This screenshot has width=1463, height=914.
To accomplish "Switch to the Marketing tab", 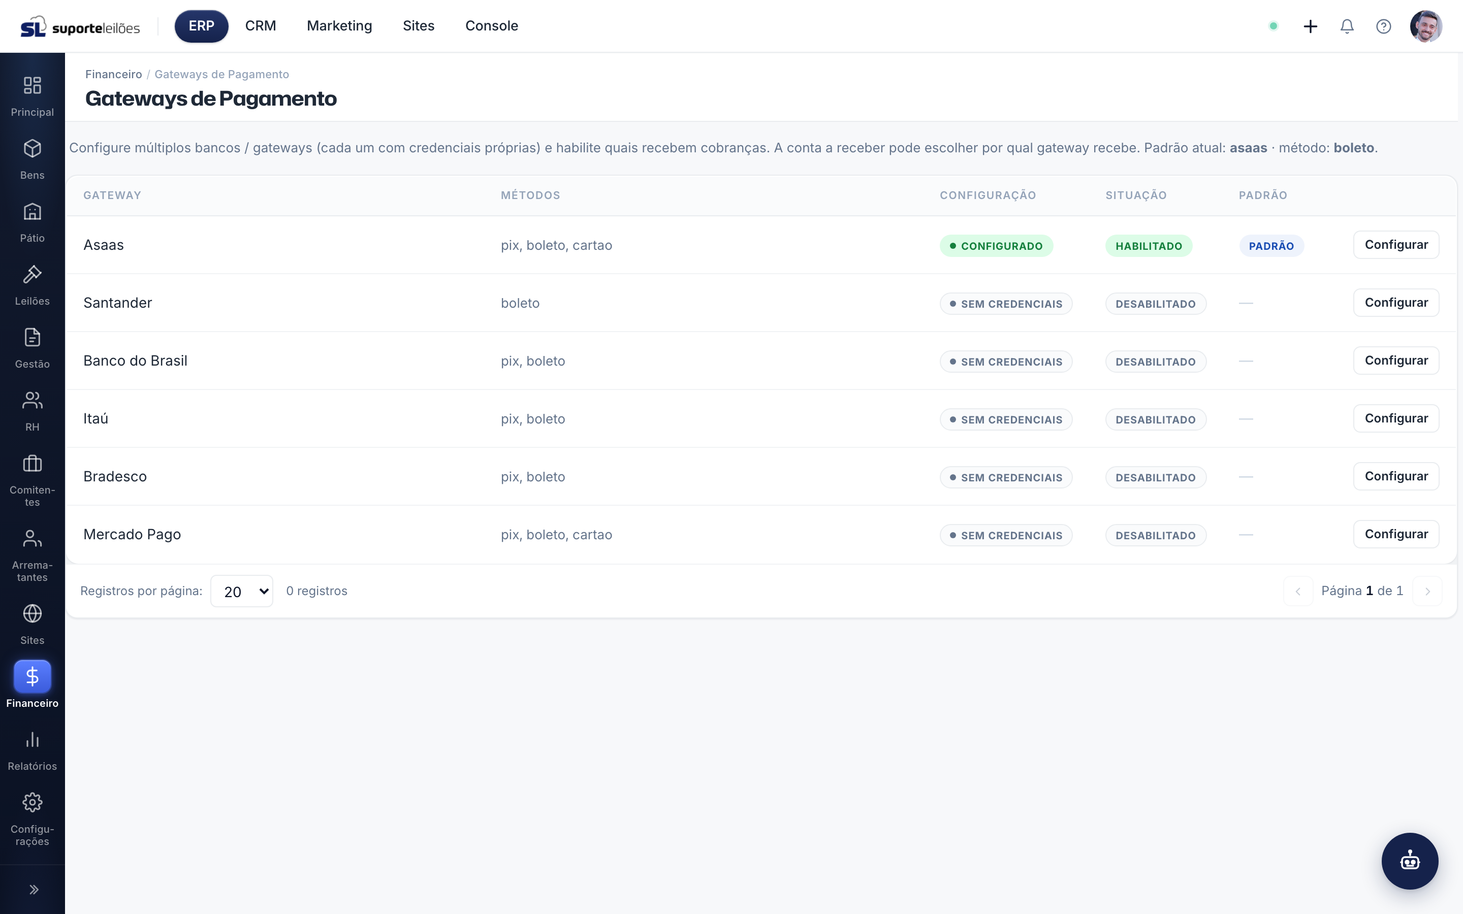I will click(x=339, y=26).
